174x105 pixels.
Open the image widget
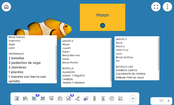pos(60,98)
